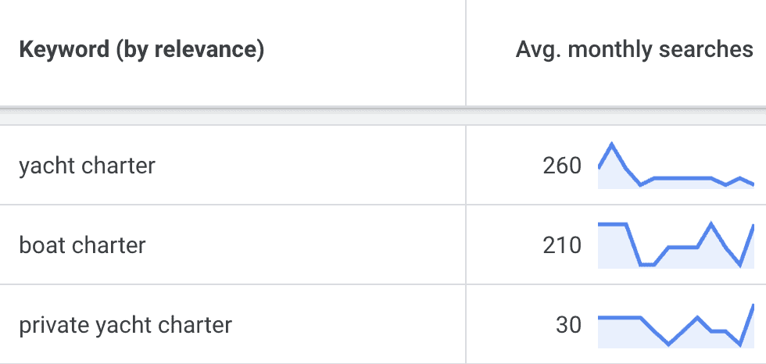Open the private yacht charter trend sparkline
The width and height of the screenshot is (766, 364).
[676, 325]
